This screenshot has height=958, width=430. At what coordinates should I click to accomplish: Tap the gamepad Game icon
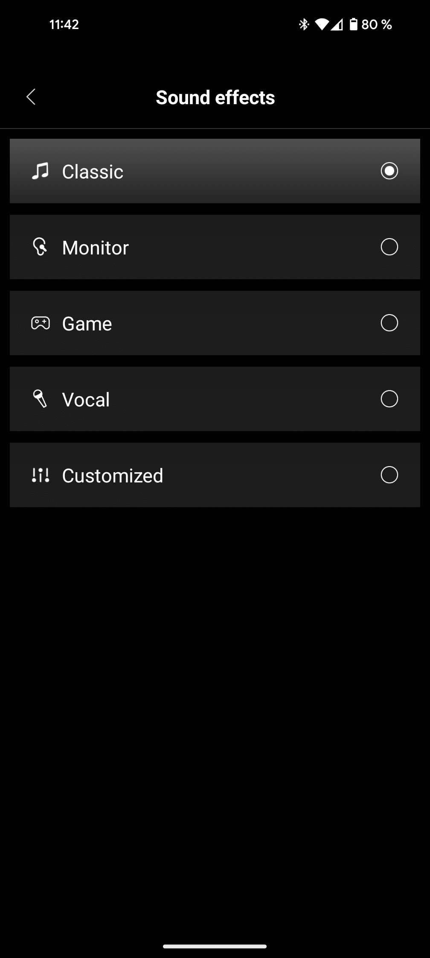tap(41, 323)
